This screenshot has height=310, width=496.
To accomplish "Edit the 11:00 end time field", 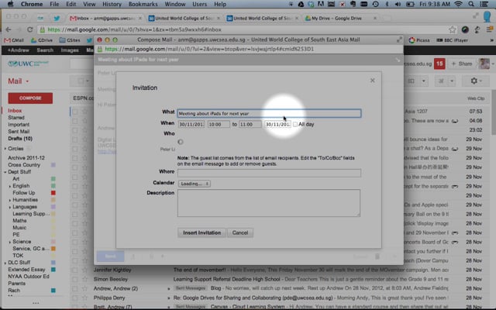I will [x=250, y=124].
